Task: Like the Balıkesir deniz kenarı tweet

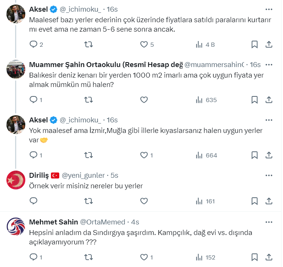Action: [x=144, y=100]
